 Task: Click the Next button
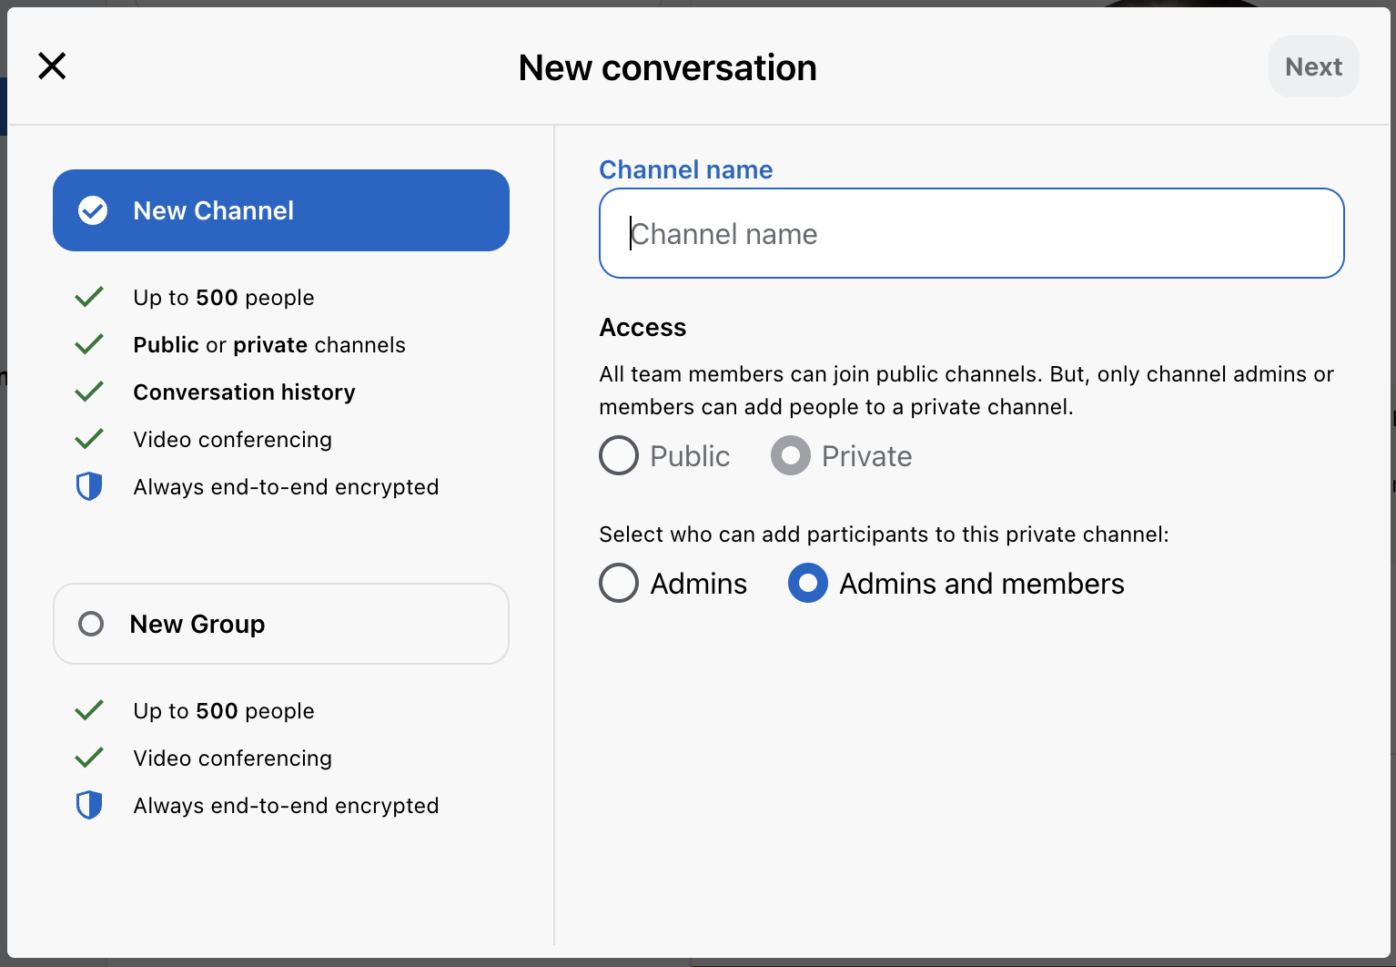coord(1313,66)
